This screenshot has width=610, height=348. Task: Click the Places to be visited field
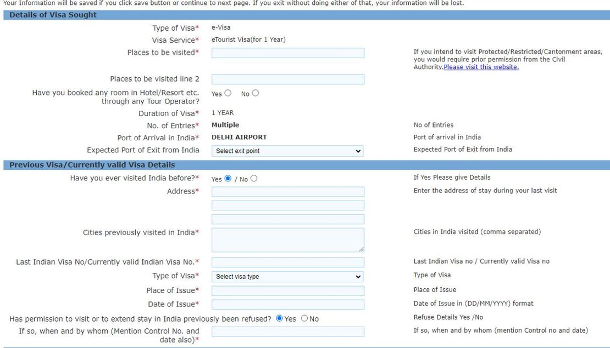287,53
